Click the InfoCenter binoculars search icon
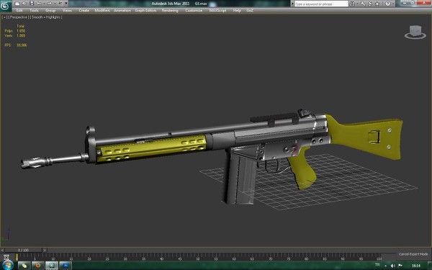This screenshot has width=432, height=270. click(x=352, y=4)
